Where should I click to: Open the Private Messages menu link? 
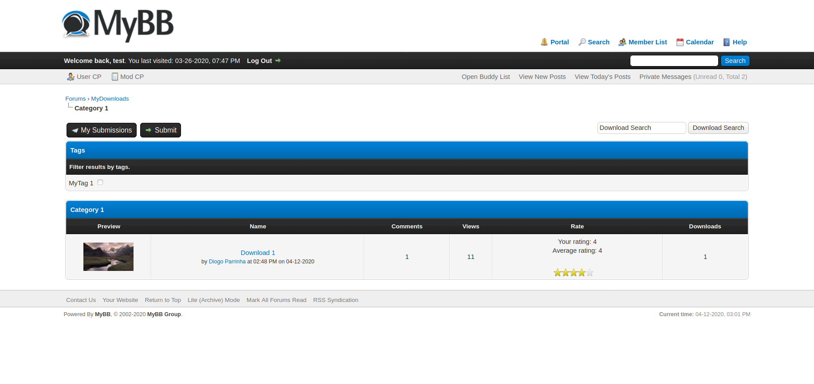click(x=665, y=77)
